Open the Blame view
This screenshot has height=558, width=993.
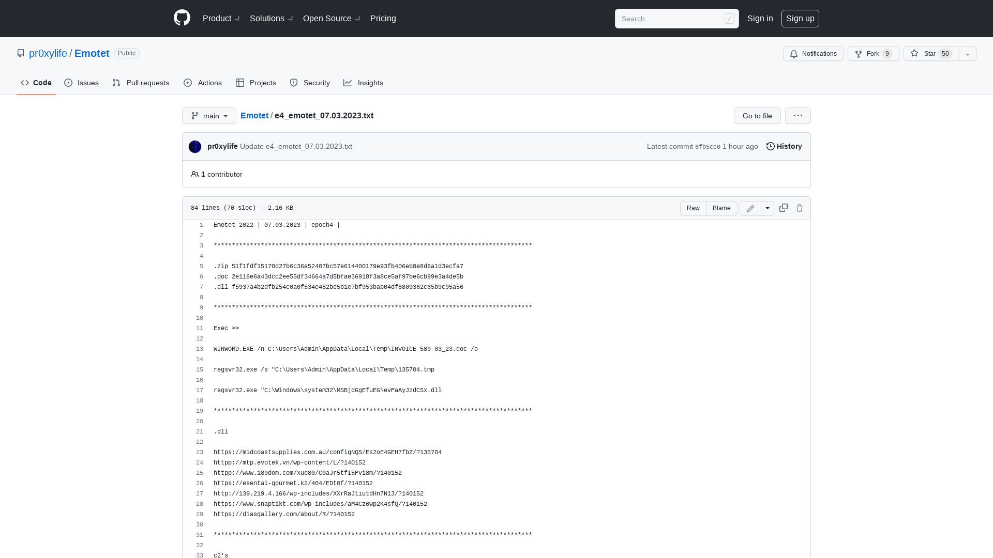pyautogui.click(x=721, y=208)
